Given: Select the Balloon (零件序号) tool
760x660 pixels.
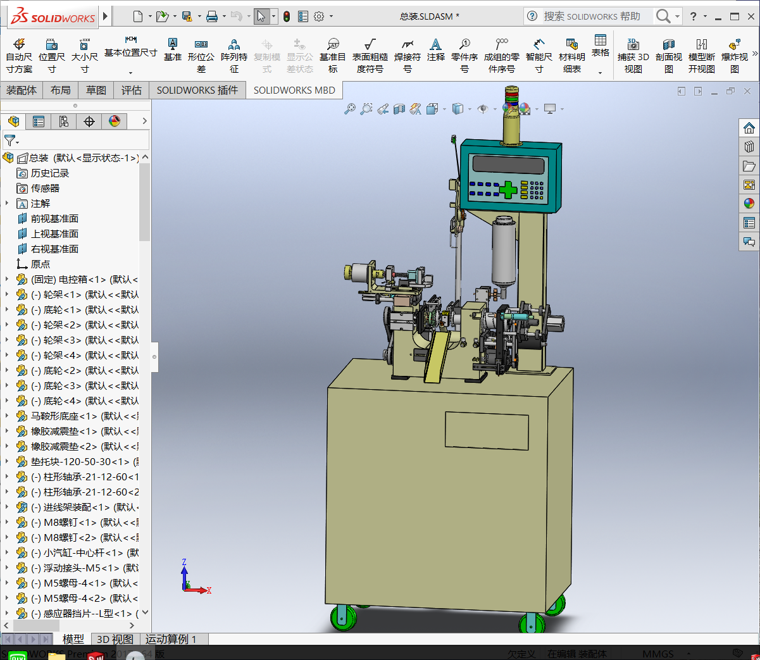Looking at the screenshot, I should [464, 56].
